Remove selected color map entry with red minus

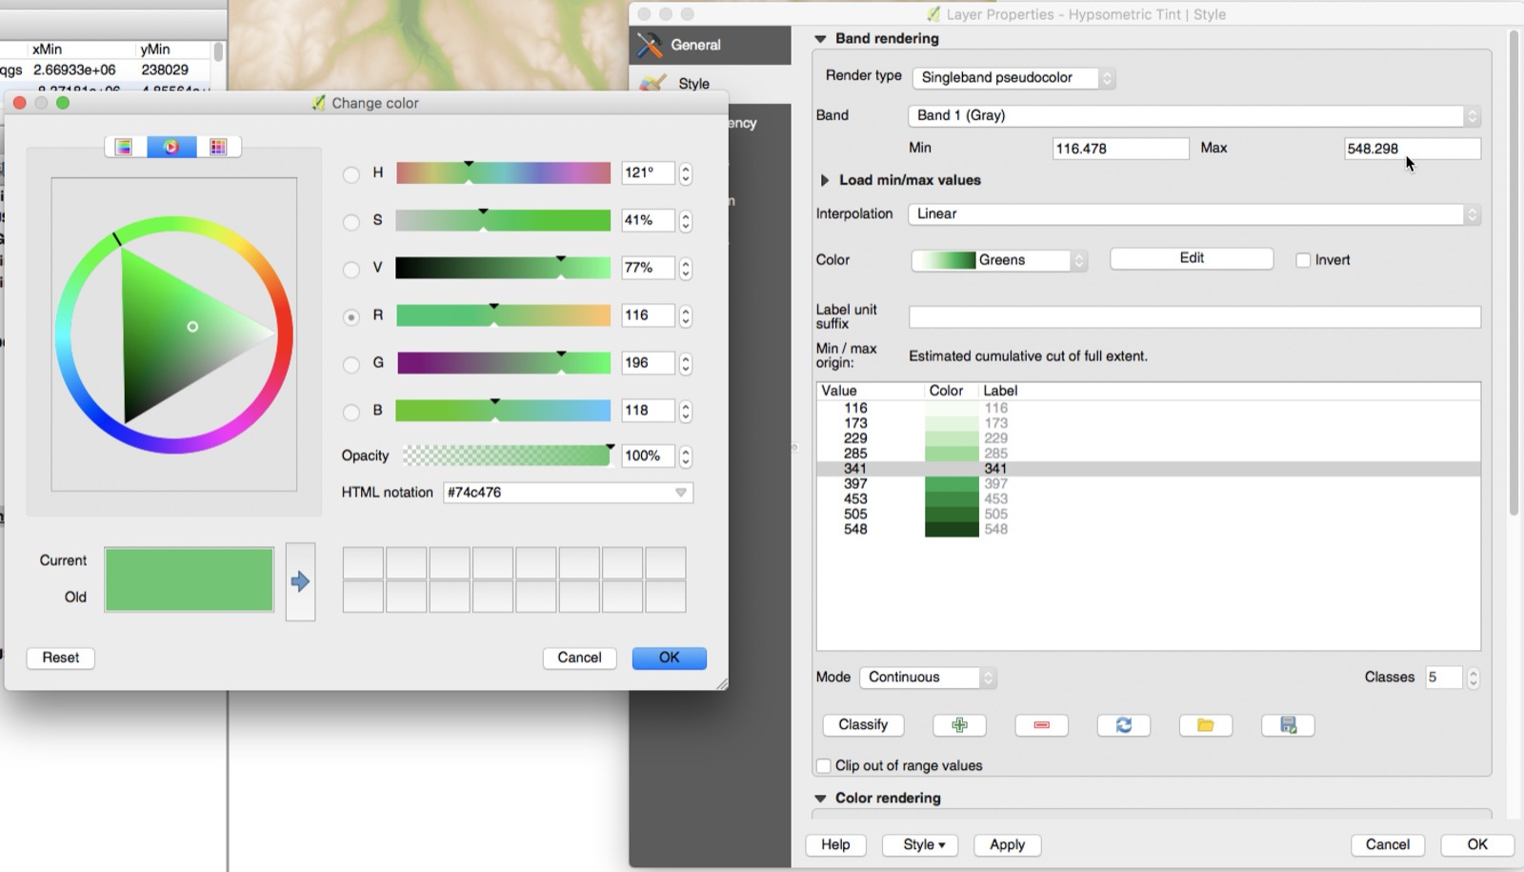point(1041,725)
